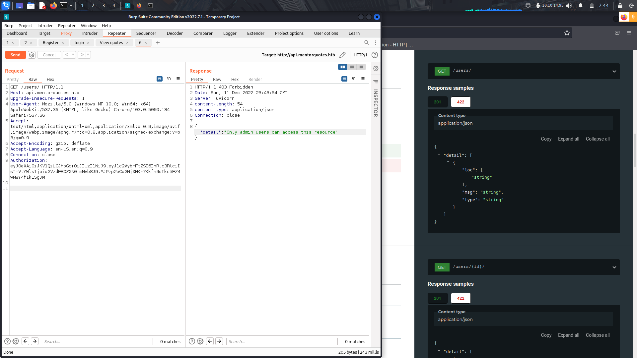
Task: Click the Inspector settings gear icon
Action: click(375, 68)
